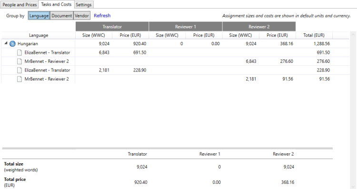Image resolution: width=357 pixels, height=189 pixels.
Task: Click Hungarian Reviewer 2 price 368.16
Action: [287, 44]
